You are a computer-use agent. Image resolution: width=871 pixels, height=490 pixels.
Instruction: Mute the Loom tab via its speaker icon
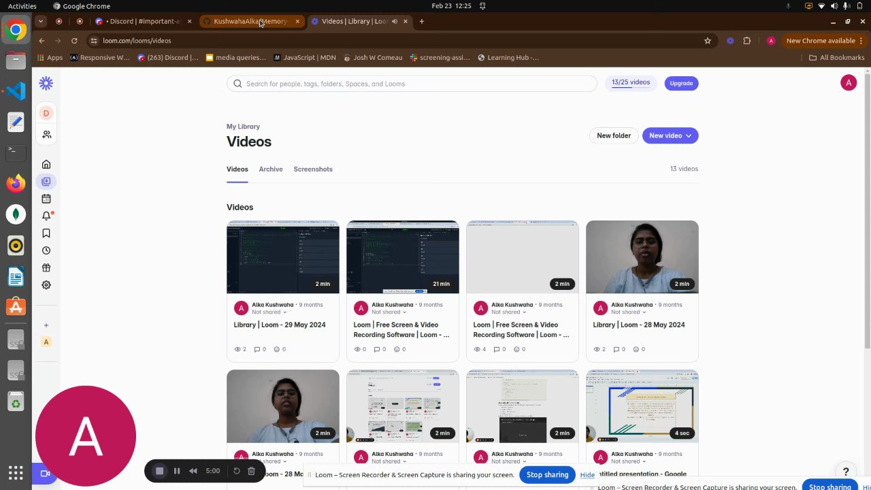(395, 21)
